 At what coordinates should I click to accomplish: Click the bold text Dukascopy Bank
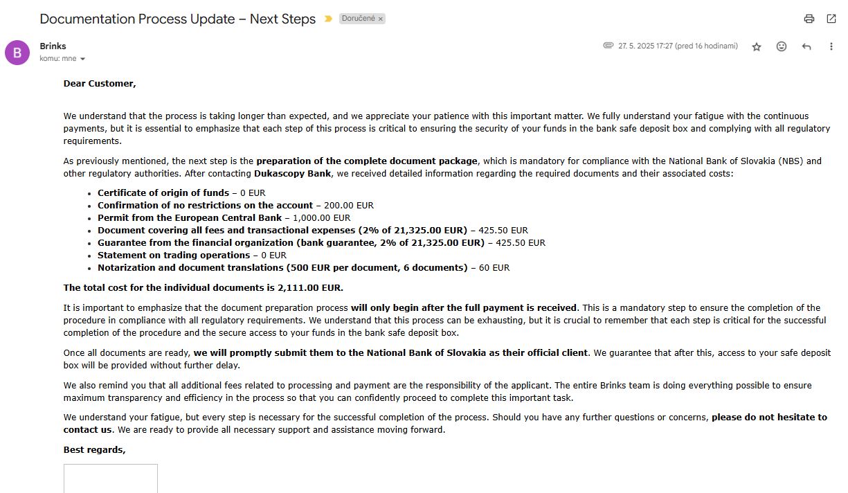click(291, 173)
